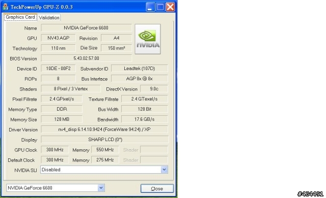
Task: Open the NVIDIA SLI dropdown arrow
Action: pos(164,170)
